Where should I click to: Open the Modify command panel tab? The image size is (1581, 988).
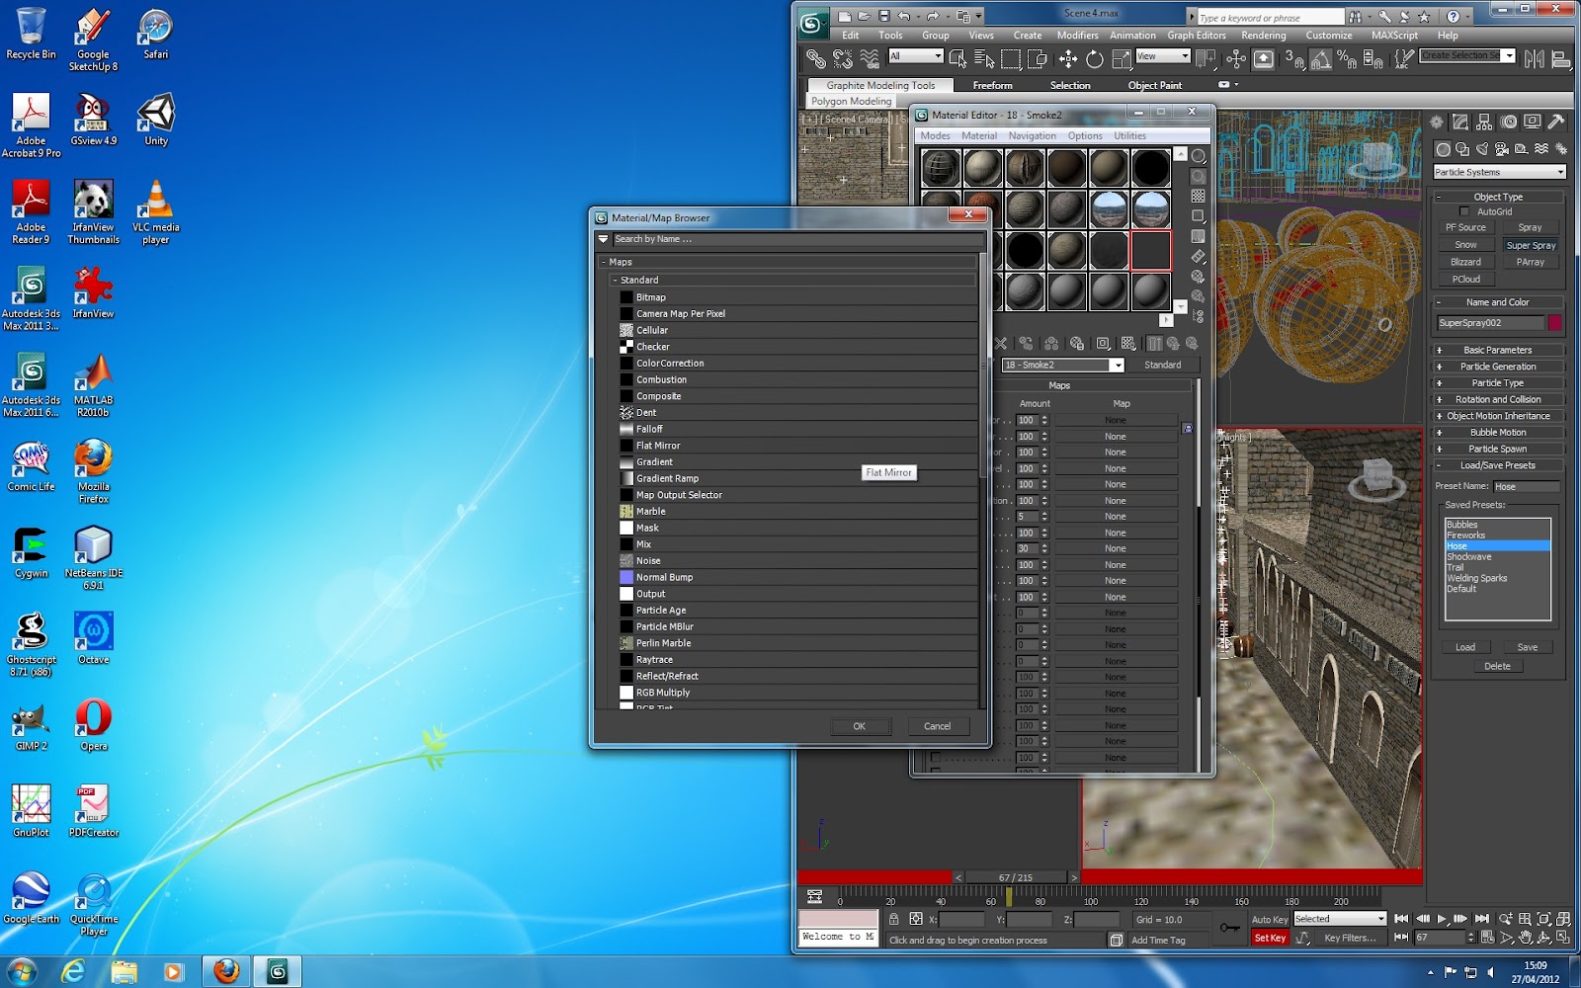pos(1460,123)
